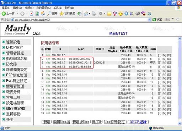Click the History icon in toolbar

tap(79, 14)
